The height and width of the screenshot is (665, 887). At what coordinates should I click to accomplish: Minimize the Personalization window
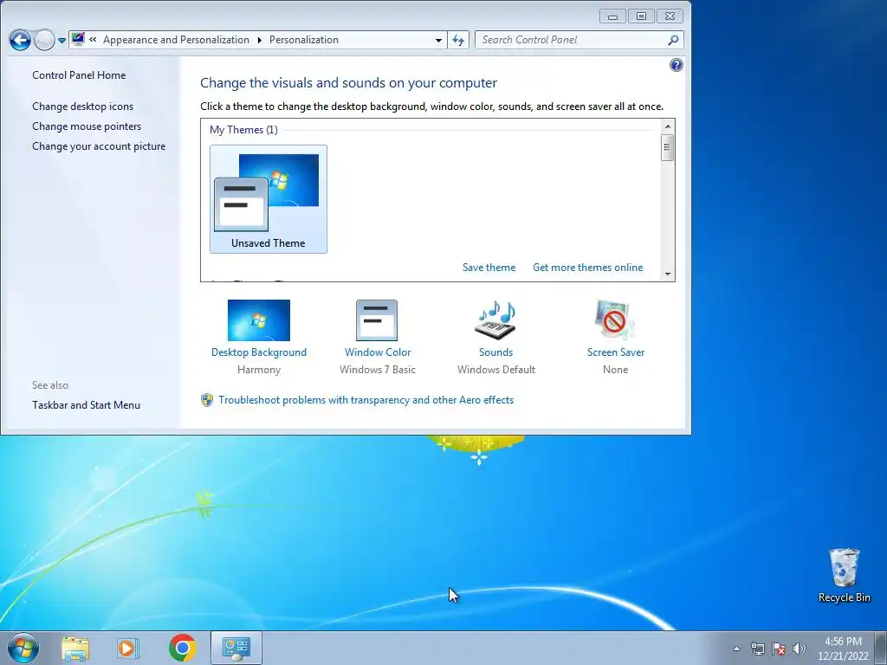(612, 16)
